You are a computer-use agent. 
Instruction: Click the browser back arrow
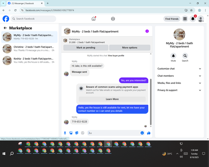point(4,10)
